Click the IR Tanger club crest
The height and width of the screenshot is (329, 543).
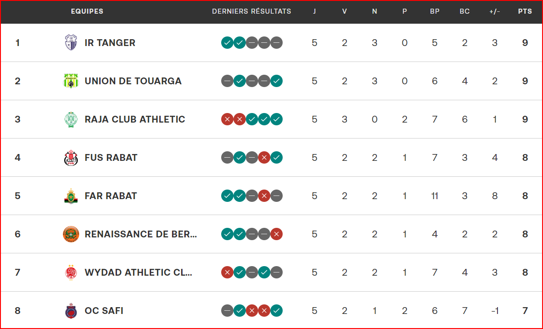pyautogui.click(x=71, y=43)
